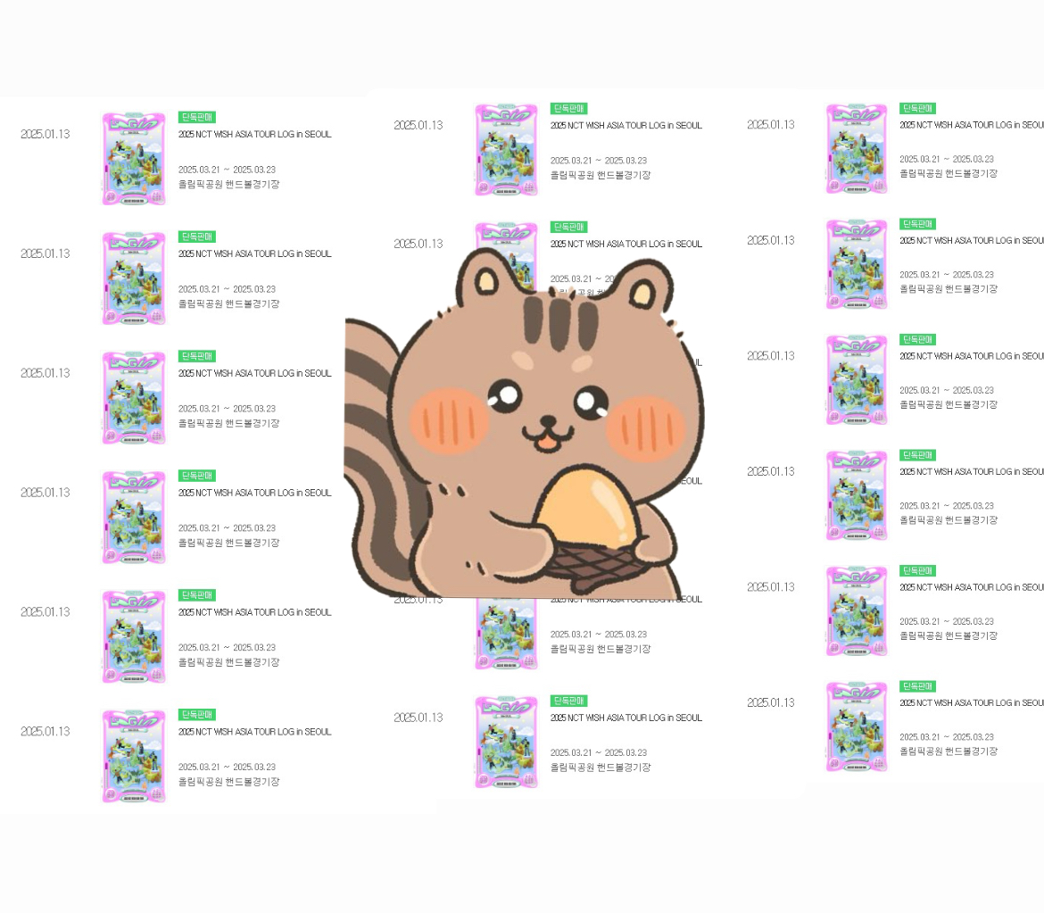
Task: Click 단독판매 badge above the chipmunk's right ear
Action: click(x=568, y=227)
